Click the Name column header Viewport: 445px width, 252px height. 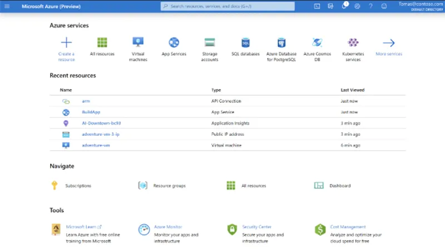66,90
